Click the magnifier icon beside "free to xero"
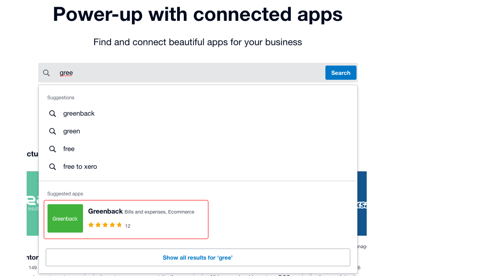 coord(52,167)
